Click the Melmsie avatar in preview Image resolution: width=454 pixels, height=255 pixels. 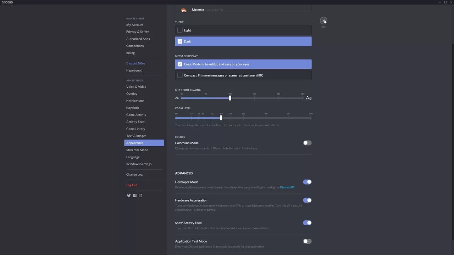183,10
